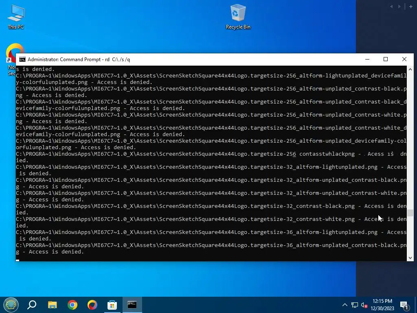Click the line ending 'targetsize-256_altform-unplated_devicefamily-col'

(211, 141)
